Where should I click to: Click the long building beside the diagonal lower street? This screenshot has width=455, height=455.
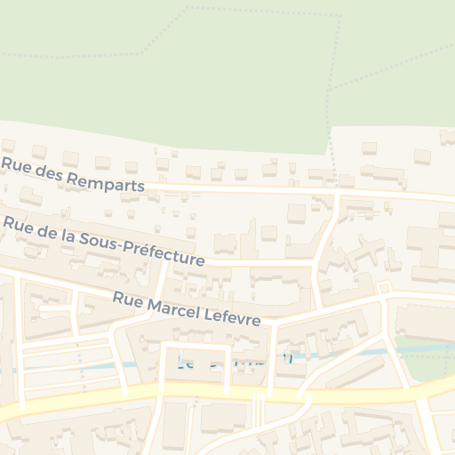[355, 372]
